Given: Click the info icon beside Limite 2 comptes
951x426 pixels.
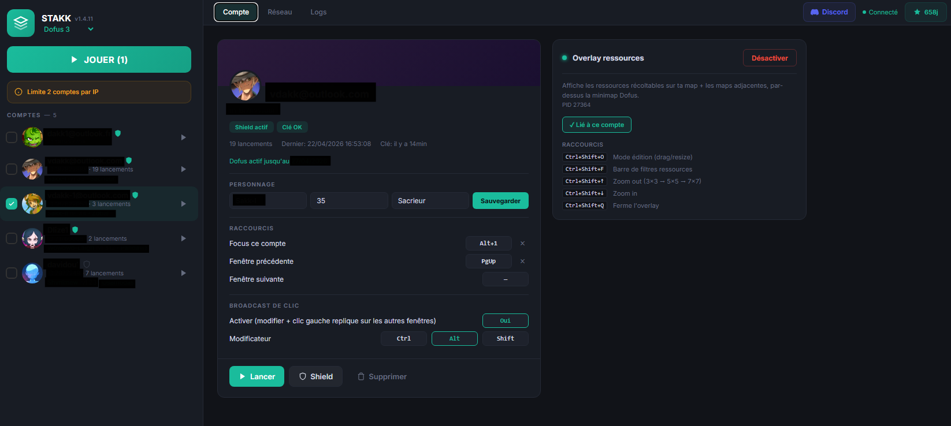Looking at the screenshot, I should 18,92.
